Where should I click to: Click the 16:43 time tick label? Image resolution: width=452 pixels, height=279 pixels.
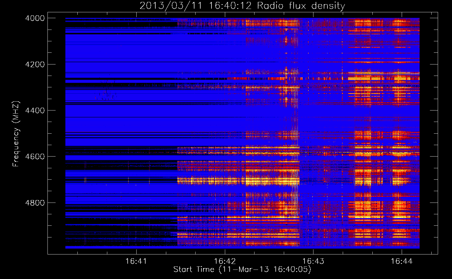point(313,261)
